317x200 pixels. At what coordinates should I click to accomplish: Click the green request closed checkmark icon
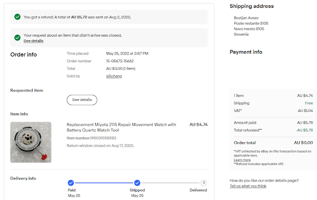click(17, 38)
